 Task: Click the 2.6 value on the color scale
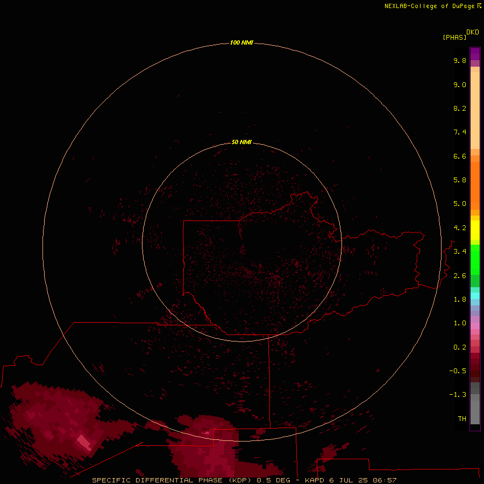(460, 276)
